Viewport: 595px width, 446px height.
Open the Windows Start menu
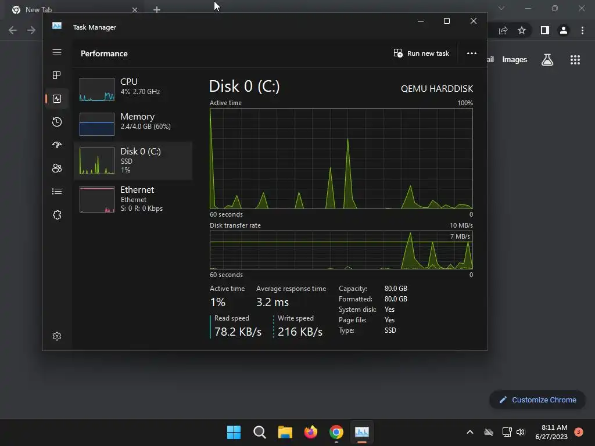[234, 432]
